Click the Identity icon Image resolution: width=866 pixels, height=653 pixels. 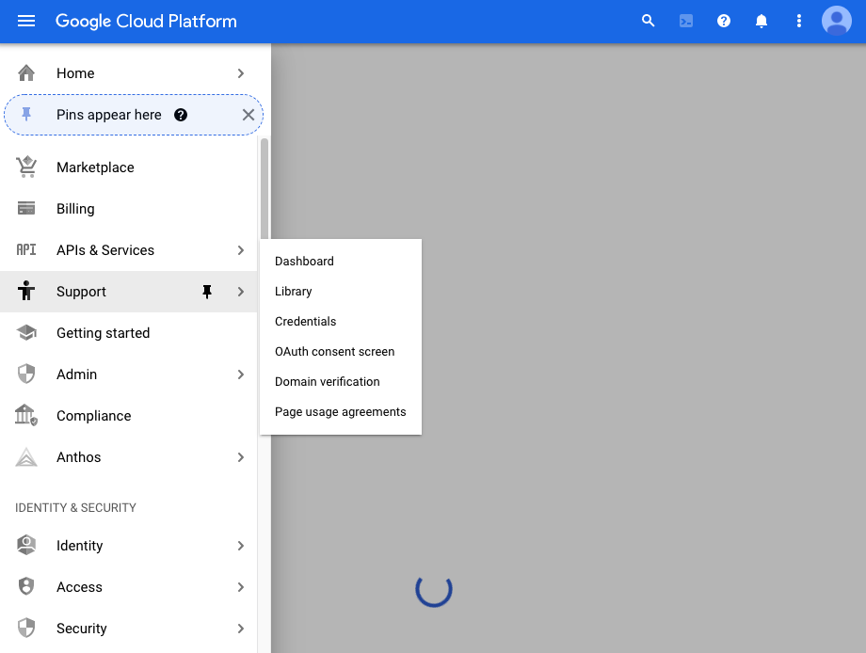pos(26,545)
